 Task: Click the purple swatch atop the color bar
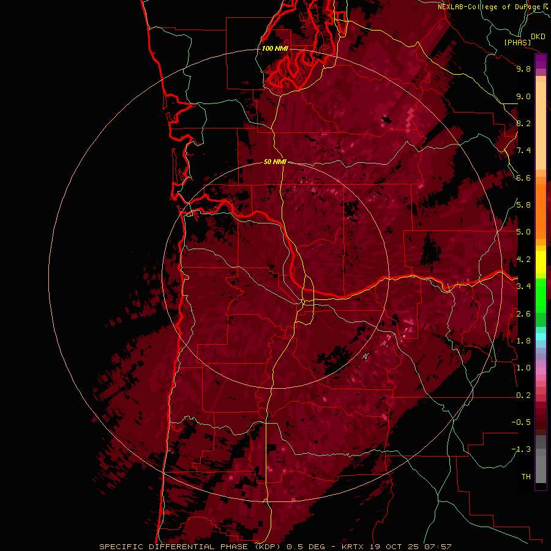click(x=541, y=62)
